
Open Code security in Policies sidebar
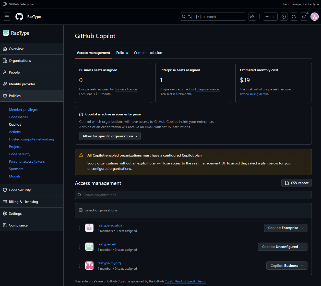tap(20, 154)
